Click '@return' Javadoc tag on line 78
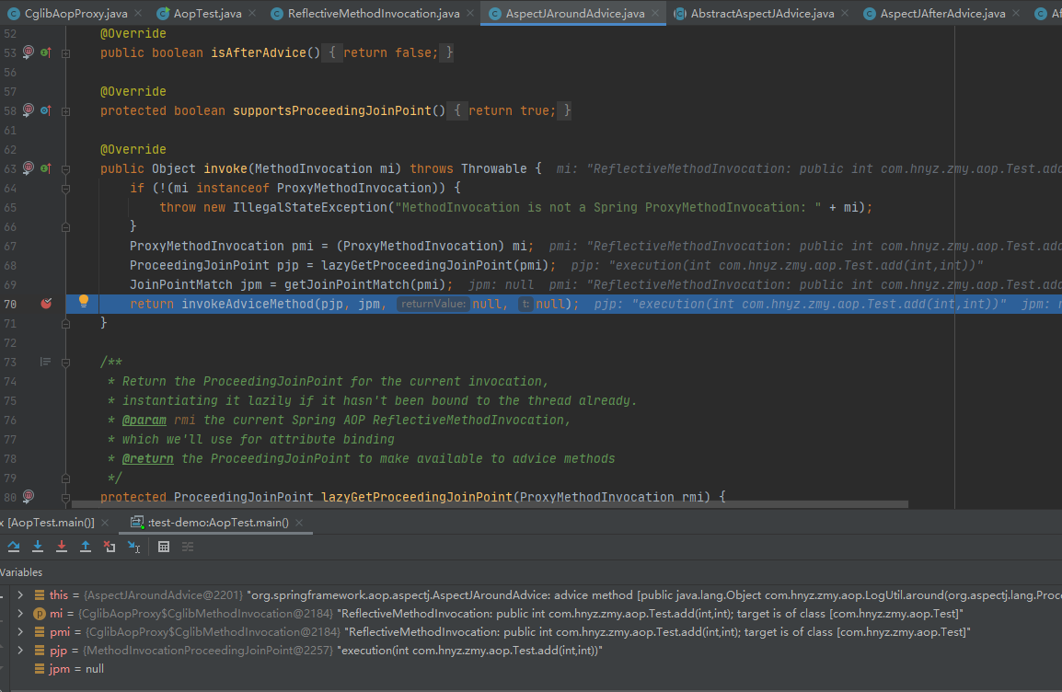Viewport: 1062px width, 692px height. (x=147, y=458)
